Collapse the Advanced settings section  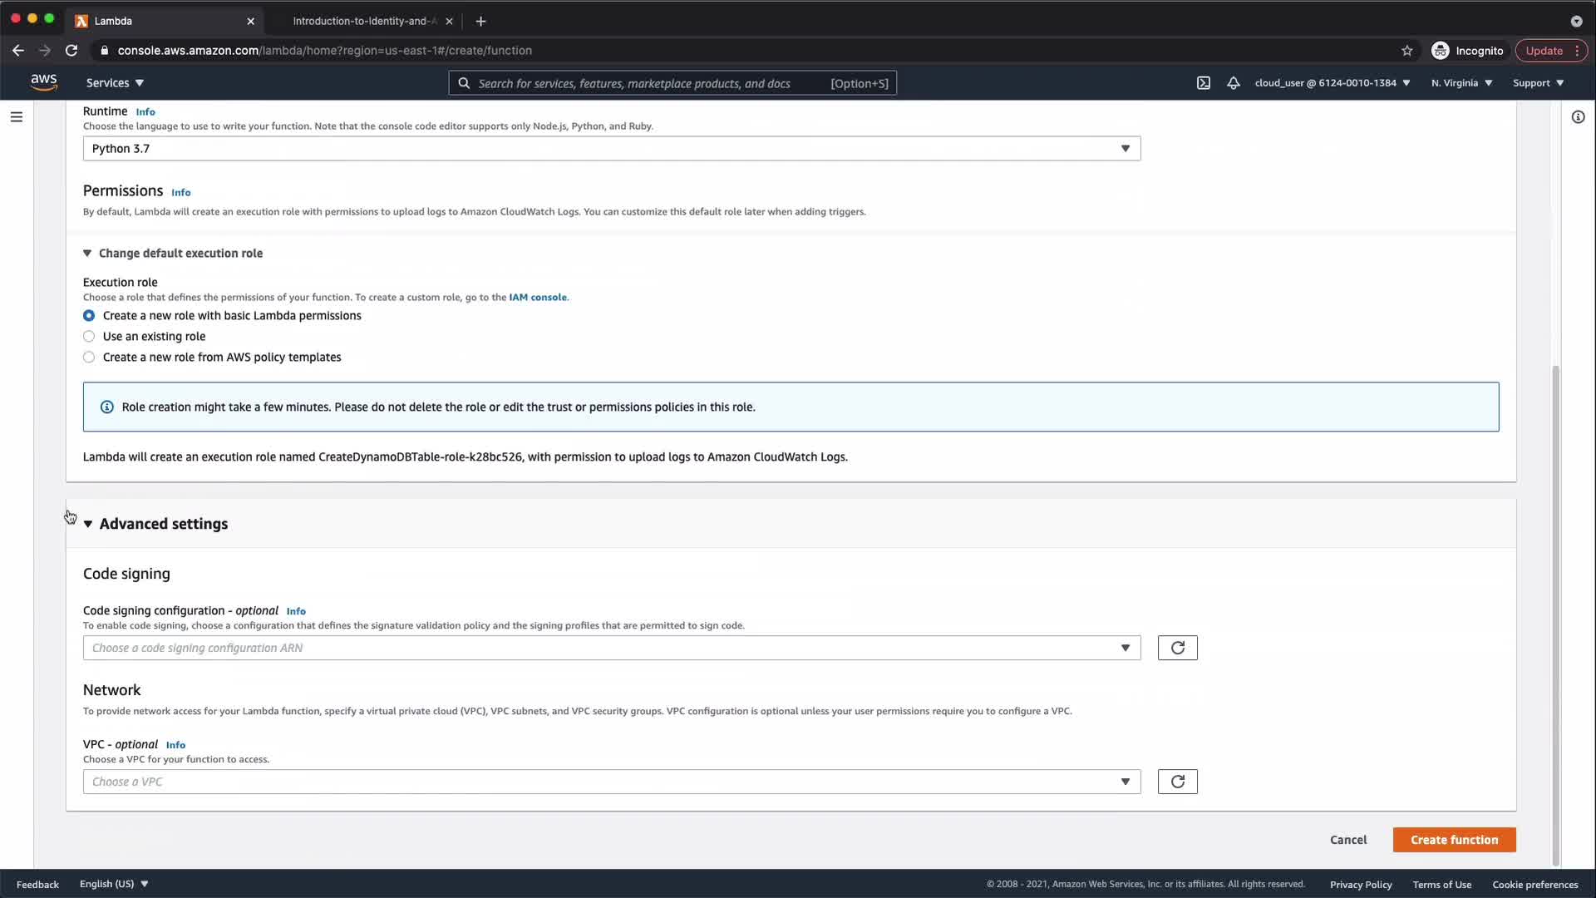[x=163, y=524]
